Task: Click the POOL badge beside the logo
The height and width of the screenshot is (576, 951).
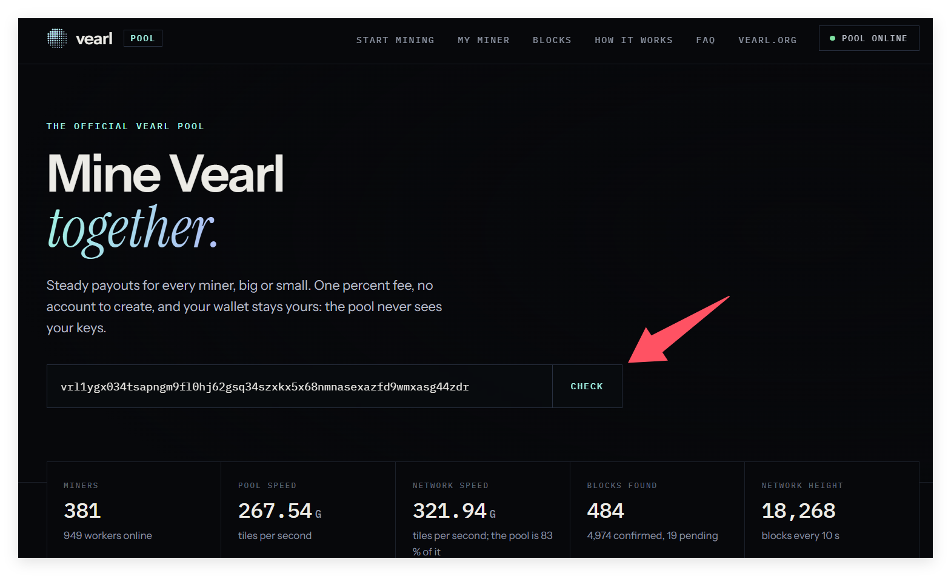Action: tap(143, 38)
